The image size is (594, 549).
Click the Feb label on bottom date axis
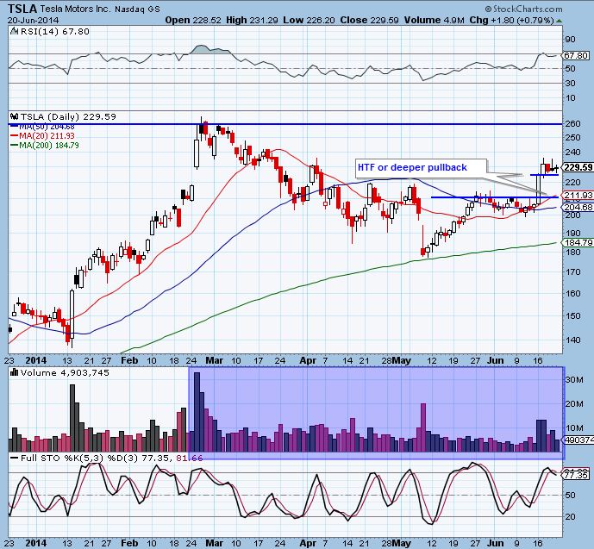click(x=129, y=543)
